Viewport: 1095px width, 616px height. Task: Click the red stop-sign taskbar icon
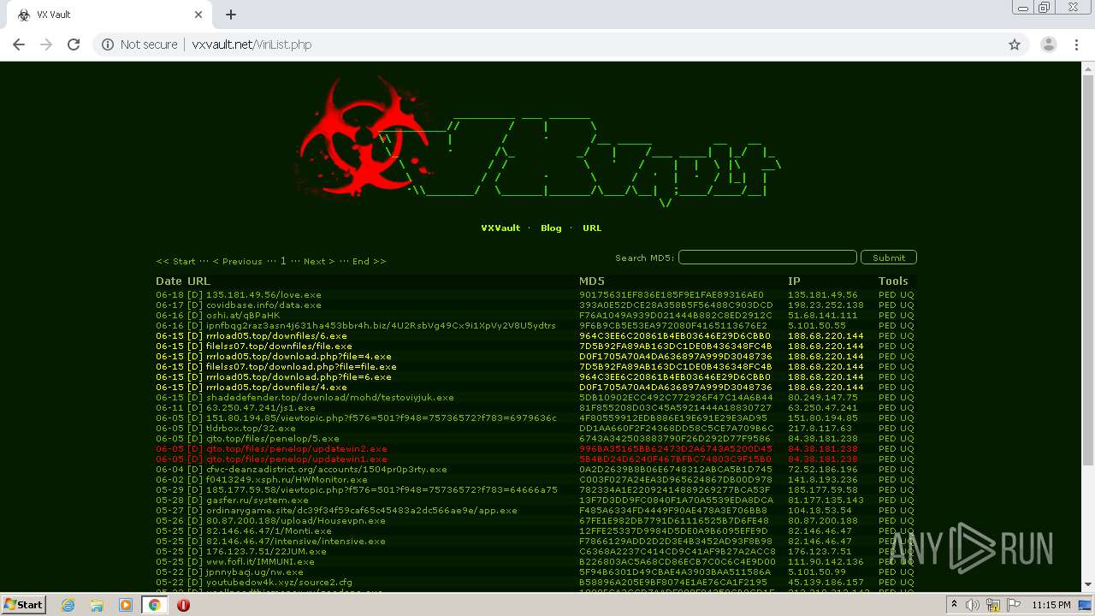tap(183, 605)
